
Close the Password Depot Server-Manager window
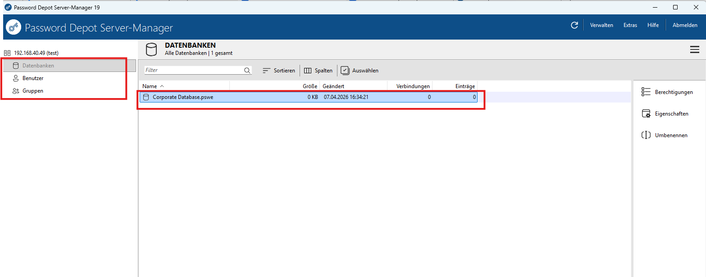click(x=696, y=7)
